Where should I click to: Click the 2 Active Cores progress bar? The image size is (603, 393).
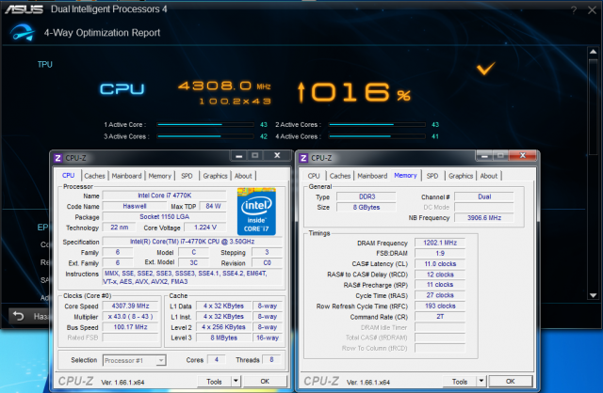pos(377,125)
